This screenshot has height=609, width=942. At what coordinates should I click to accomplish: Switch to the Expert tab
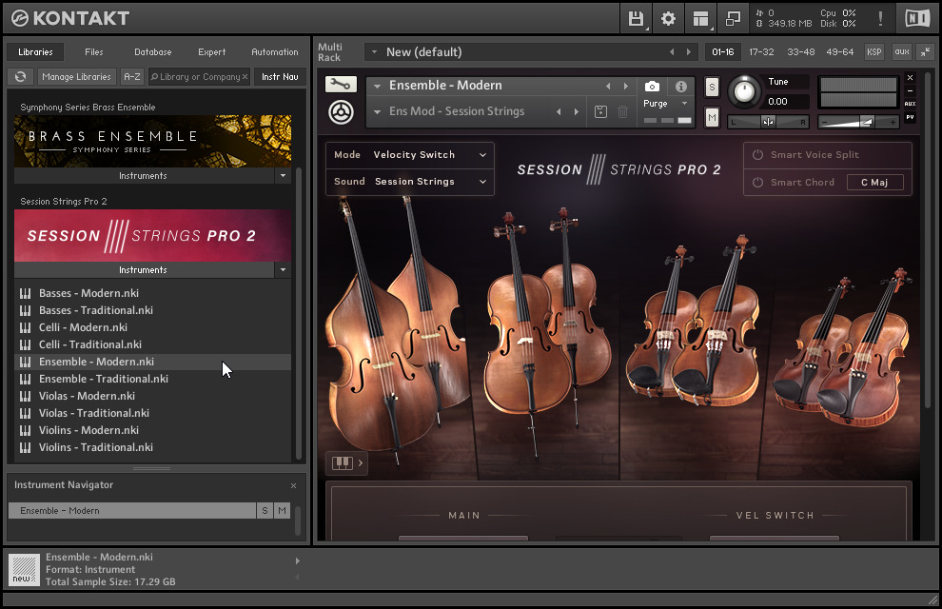pyautogui.click(x=212, y=52)
